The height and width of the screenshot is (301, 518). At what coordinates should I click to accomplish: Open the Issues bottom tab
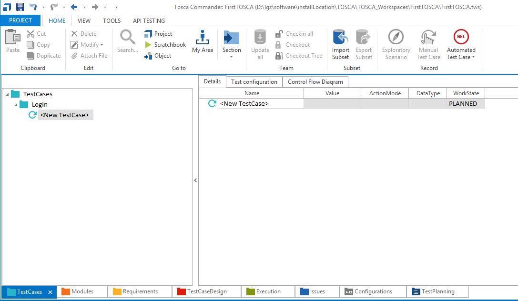pos(317,291)
